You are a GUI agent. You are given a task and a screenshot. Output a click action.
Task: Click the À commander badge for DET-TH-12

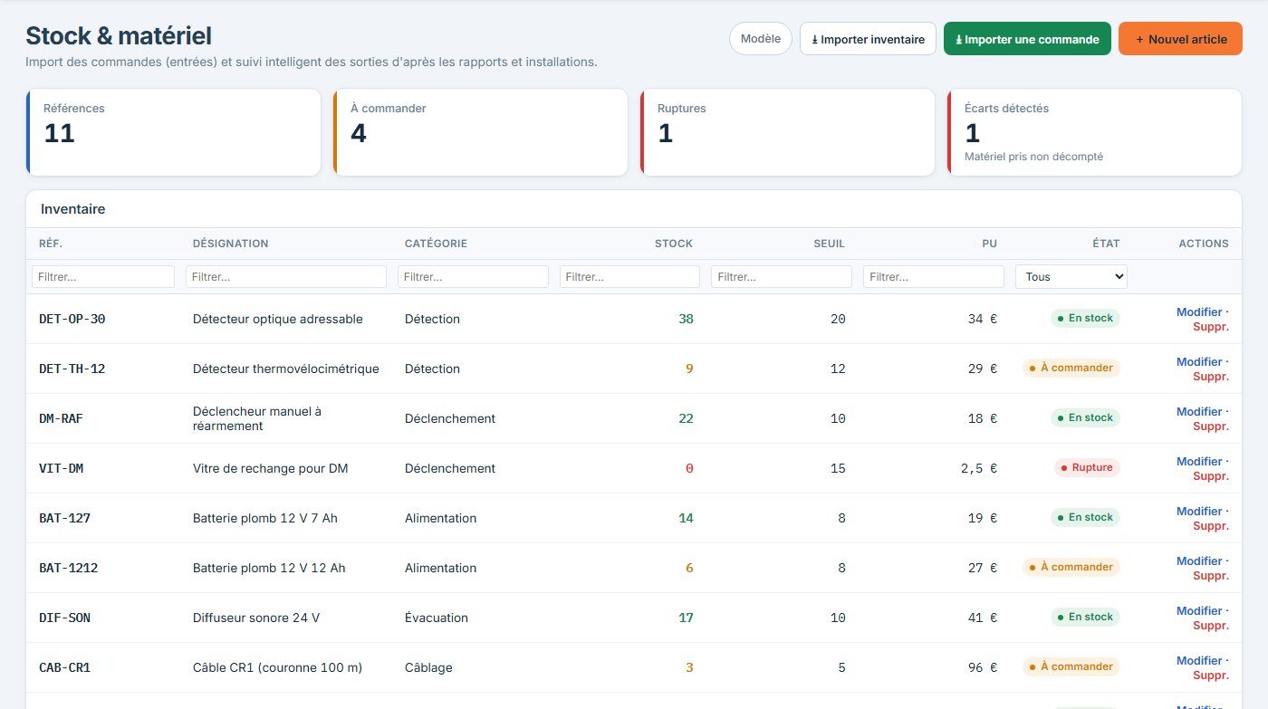click(x=1071, y=369)
